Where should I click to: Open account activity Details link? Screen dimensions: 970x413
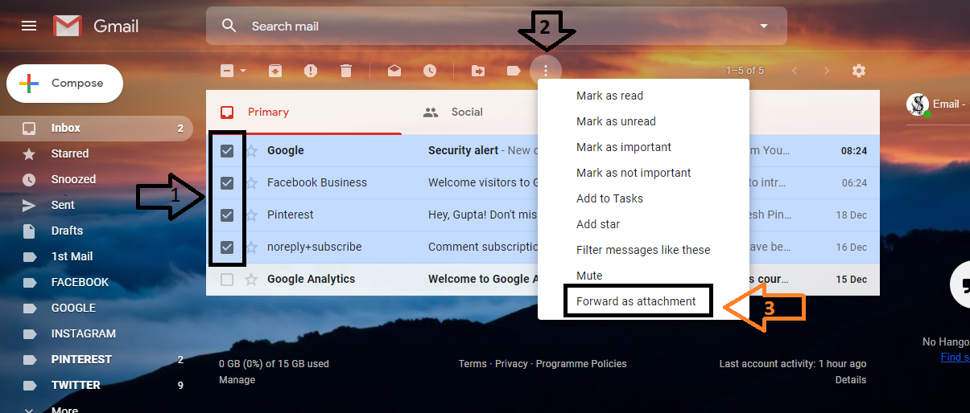tap(851, 380)
